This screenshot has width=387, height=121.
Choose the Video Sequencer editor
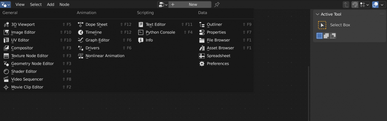click(x=37, y=79)
